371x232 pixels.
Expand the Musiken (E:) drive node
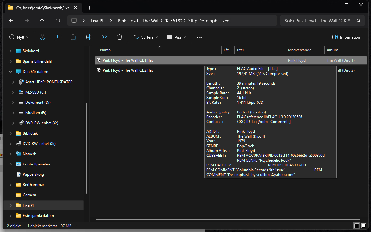tap(13, 113)
